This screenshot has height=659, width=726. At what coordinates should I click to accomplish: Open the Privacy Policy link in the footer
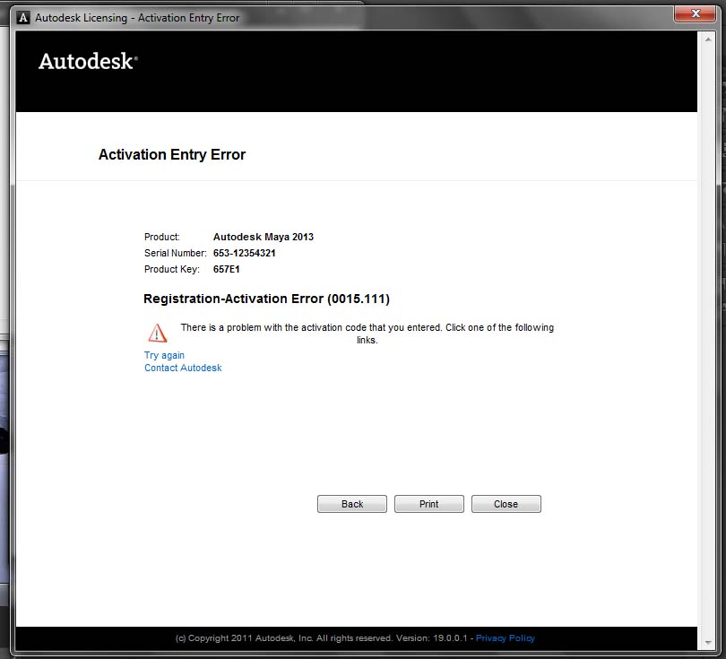click(x=506, y=638)
